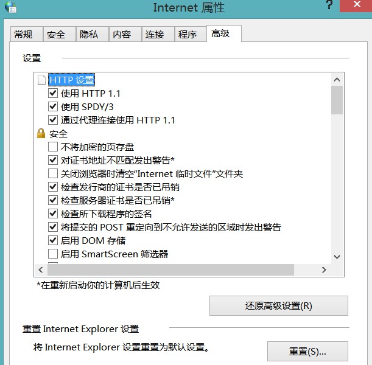Enable 启用 SmartScreen 筛选器

(x=53, y=254)
